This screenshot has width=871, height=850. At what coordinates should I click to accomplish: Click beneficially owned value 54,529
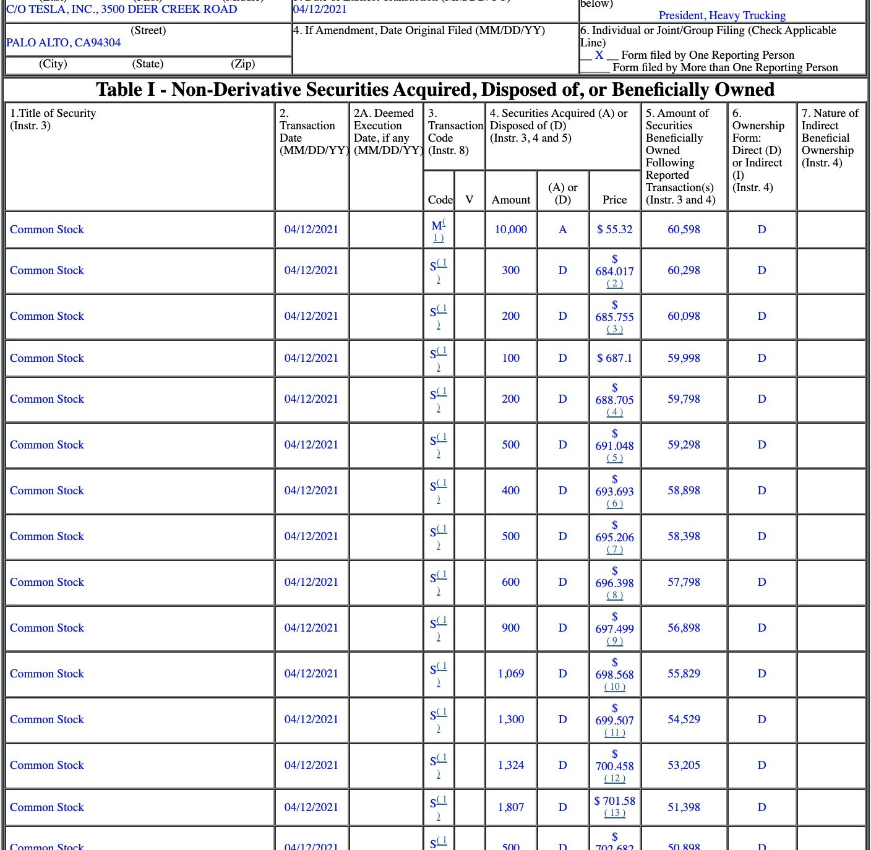[684, 719]
